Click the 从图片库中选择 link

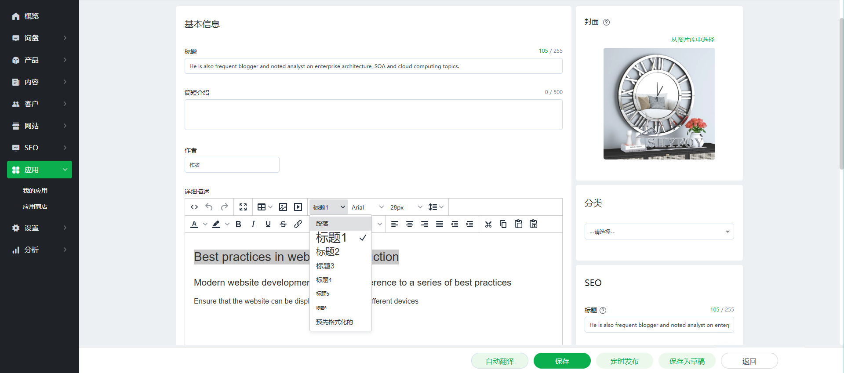pos(692,40)
